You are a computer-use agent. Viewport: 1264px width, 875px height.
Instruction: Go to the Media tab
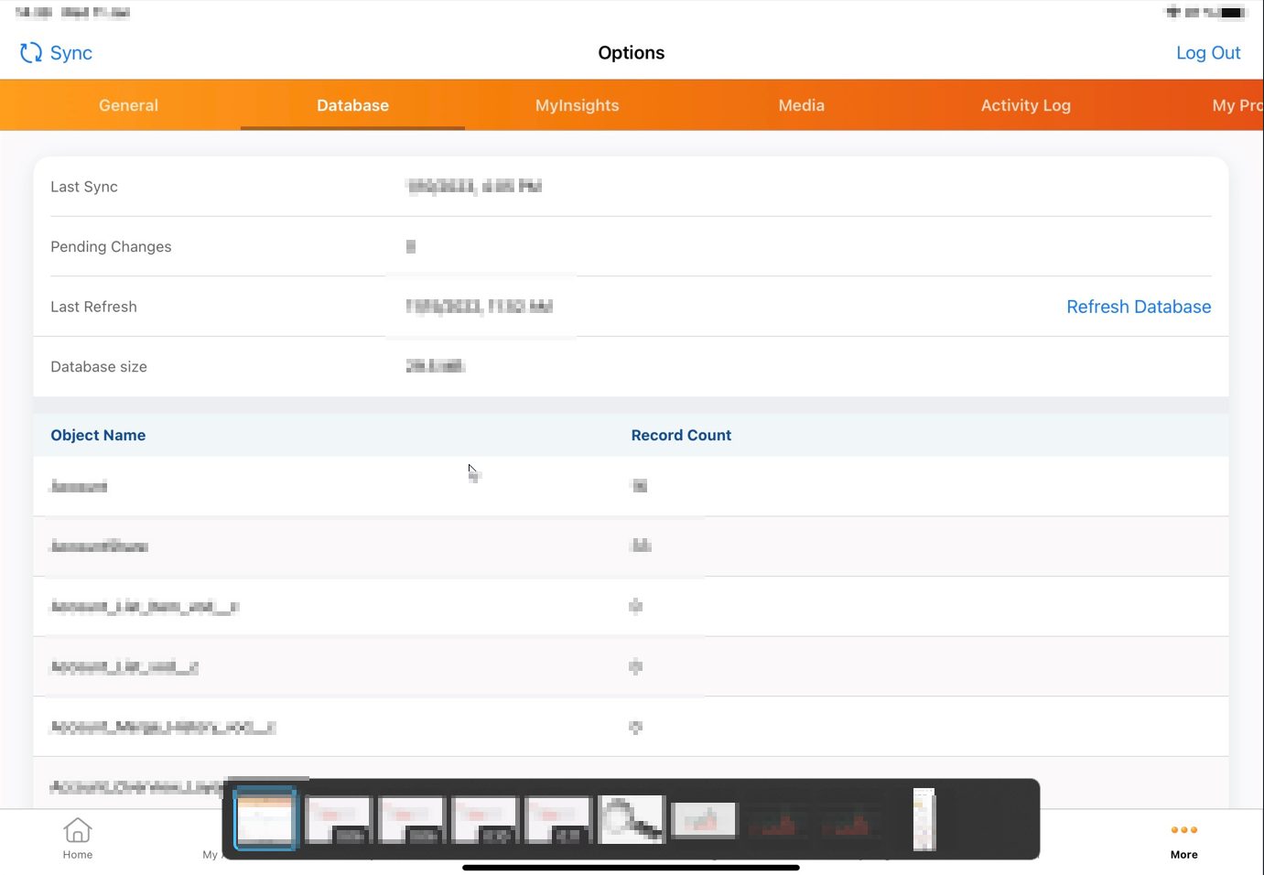(801, 105)
